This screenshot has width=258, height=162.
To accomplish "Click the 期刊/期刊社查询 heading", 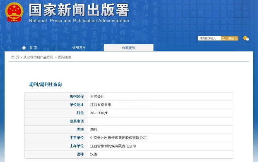I will point(46,85).
